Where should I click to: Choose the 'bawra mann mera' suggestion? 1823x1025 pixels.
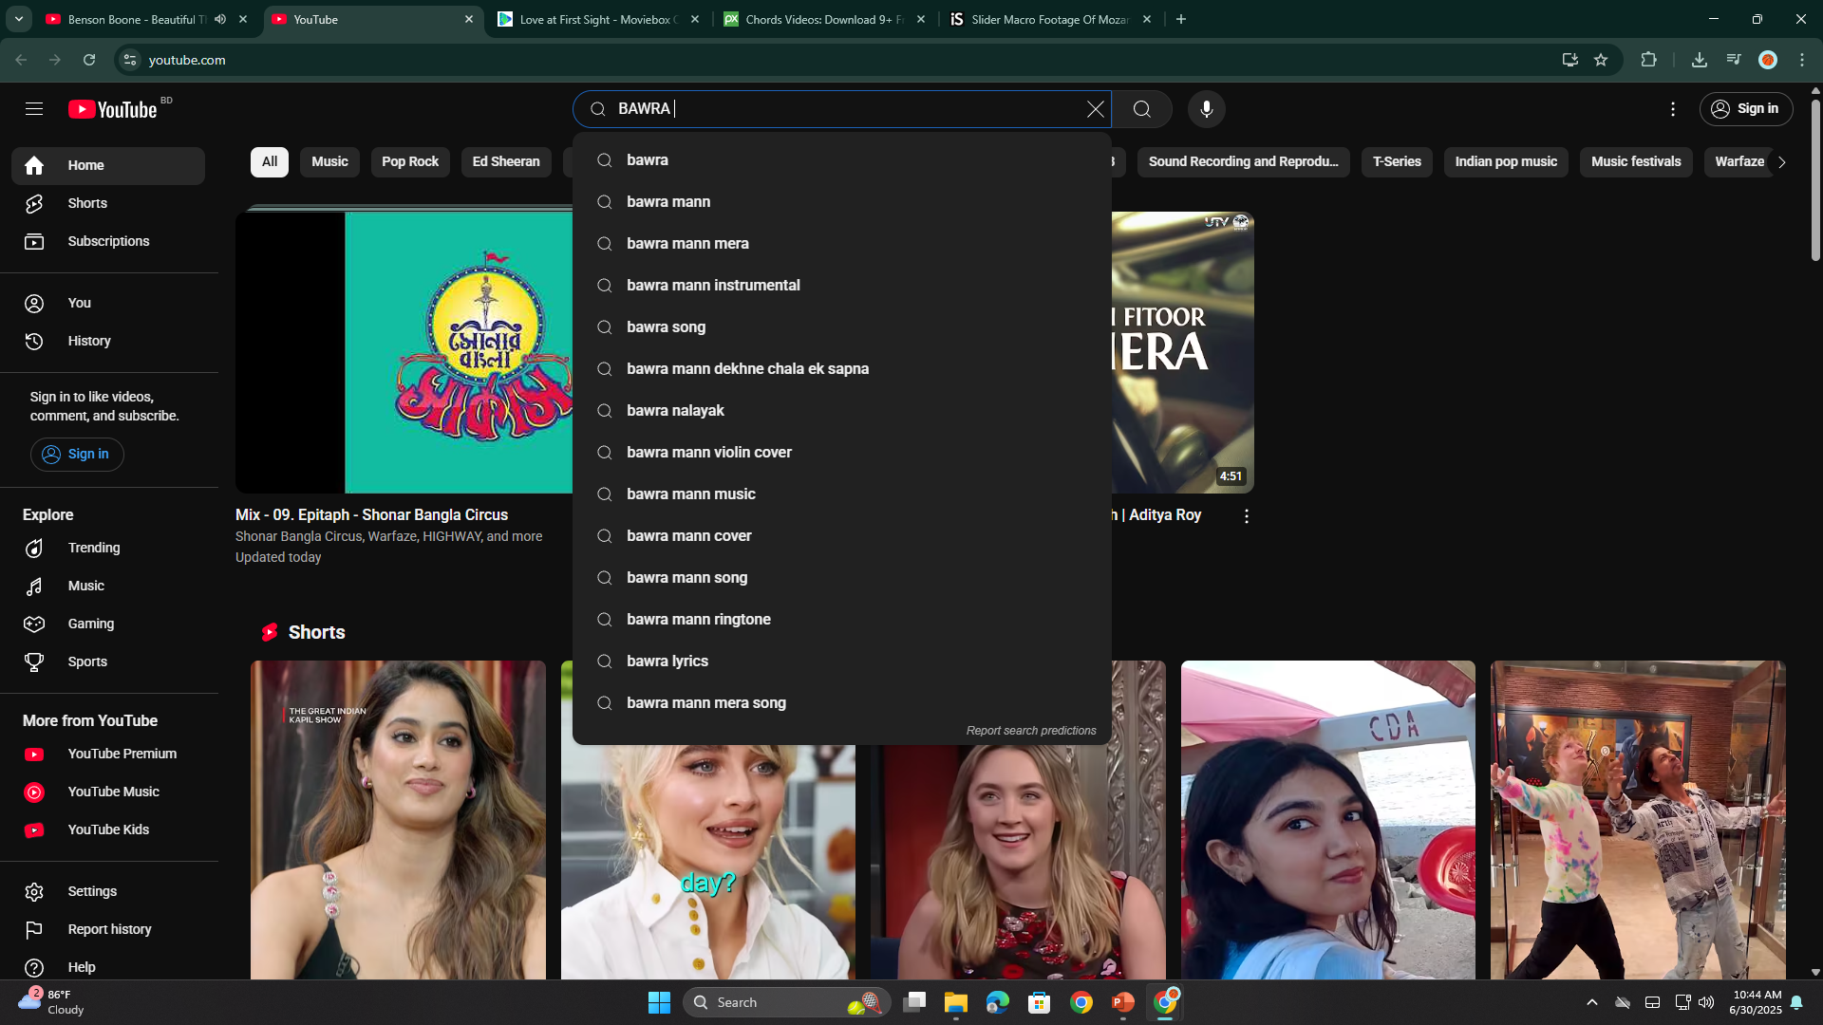[841, 244]
